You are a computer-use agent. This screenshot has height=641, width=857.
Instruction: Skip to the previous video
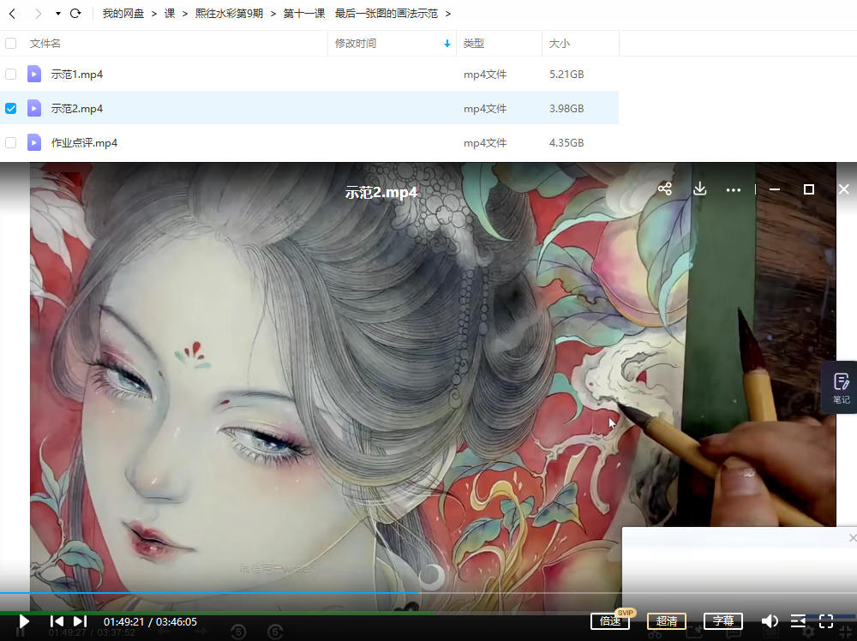point(57,621)
